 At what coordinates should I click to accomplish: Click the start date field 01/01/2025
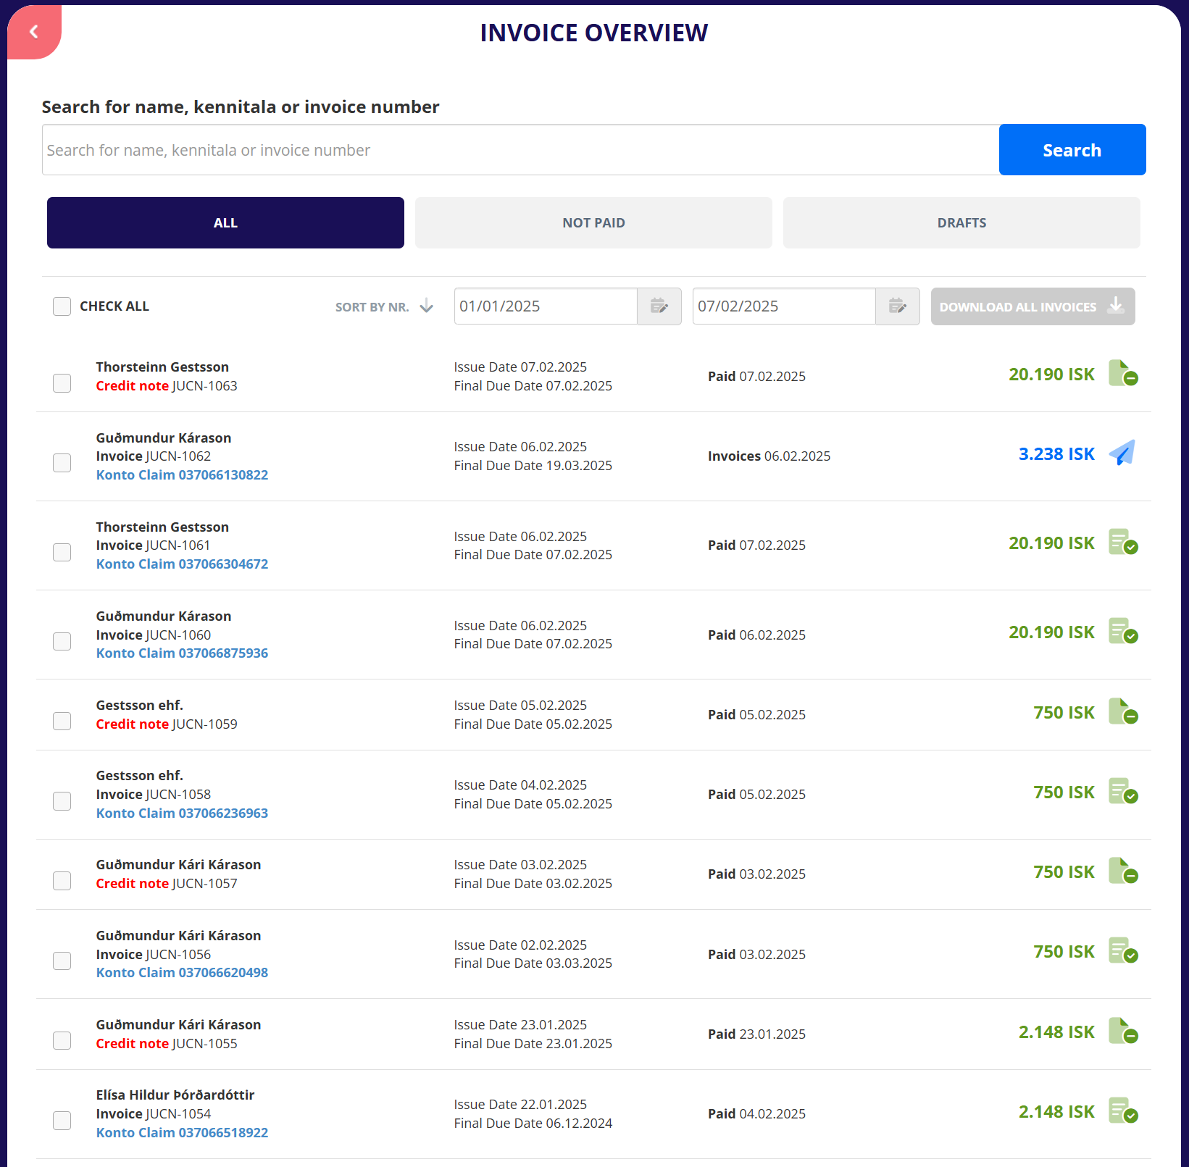[x=546, y=306]
